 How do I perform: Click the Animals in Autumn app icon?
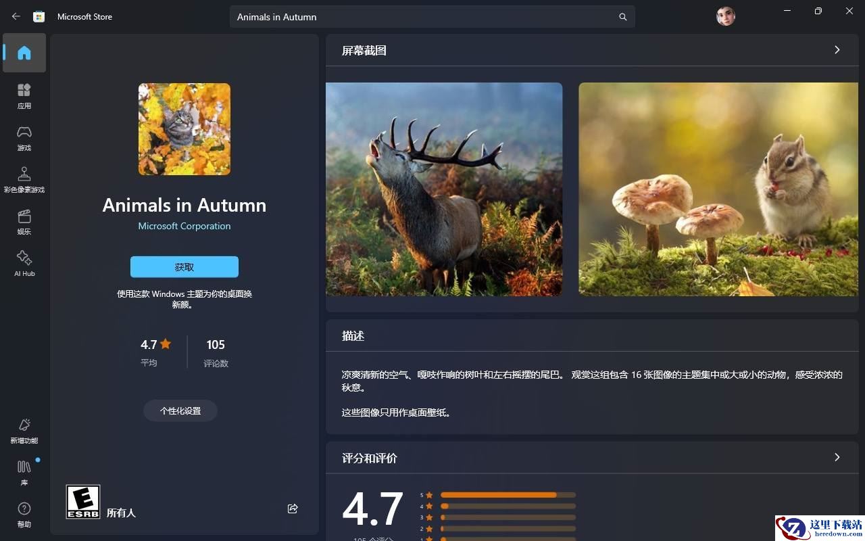pyautogui.click(x=184, y=129)
